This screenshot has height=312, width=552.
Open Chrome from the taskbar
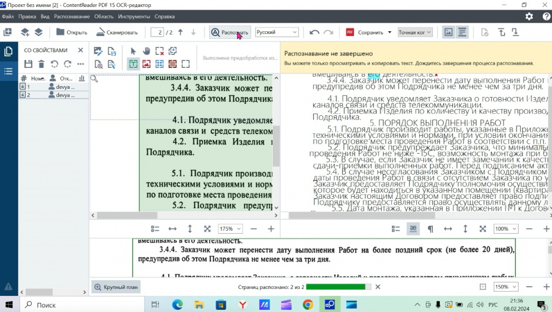click(x=308, y=304)
